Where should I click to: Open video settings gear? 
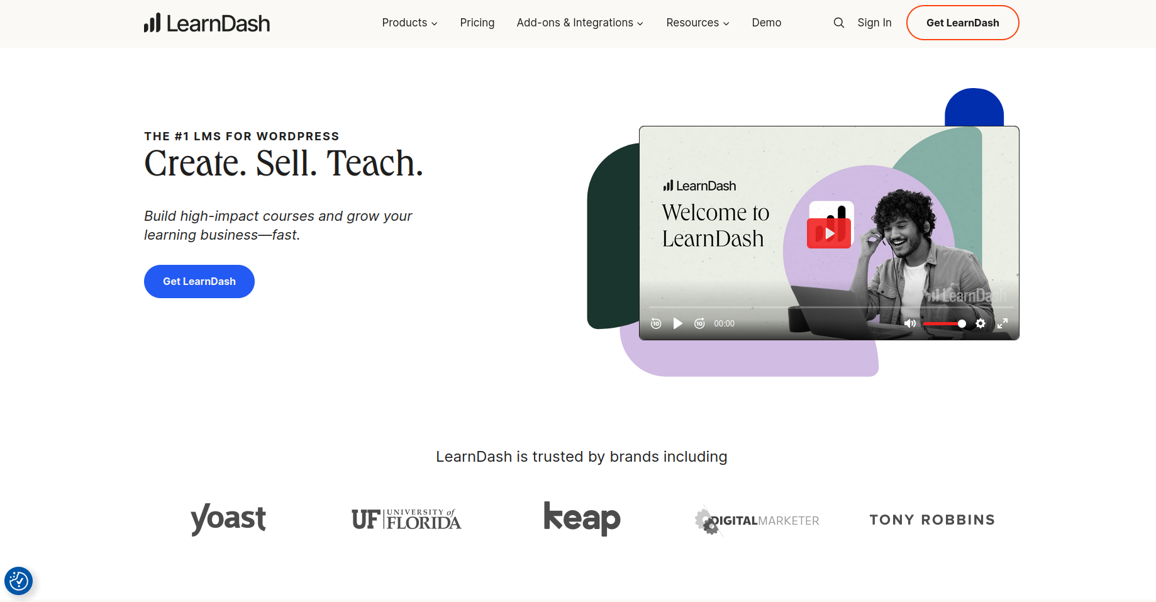click(x=981, y=323)
